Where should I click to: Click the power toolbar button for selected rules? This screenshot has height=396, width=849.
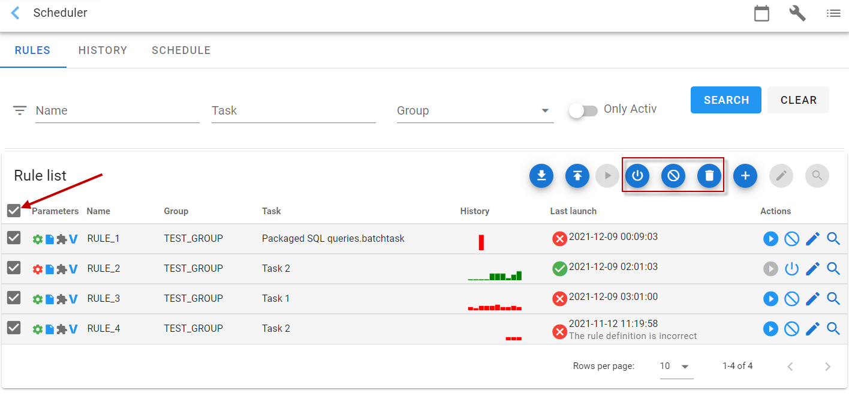click(x=637, y=176)
